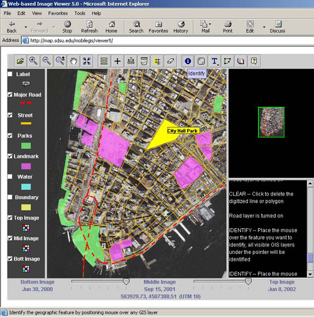Open the Help menu

(x=97, y=13)
